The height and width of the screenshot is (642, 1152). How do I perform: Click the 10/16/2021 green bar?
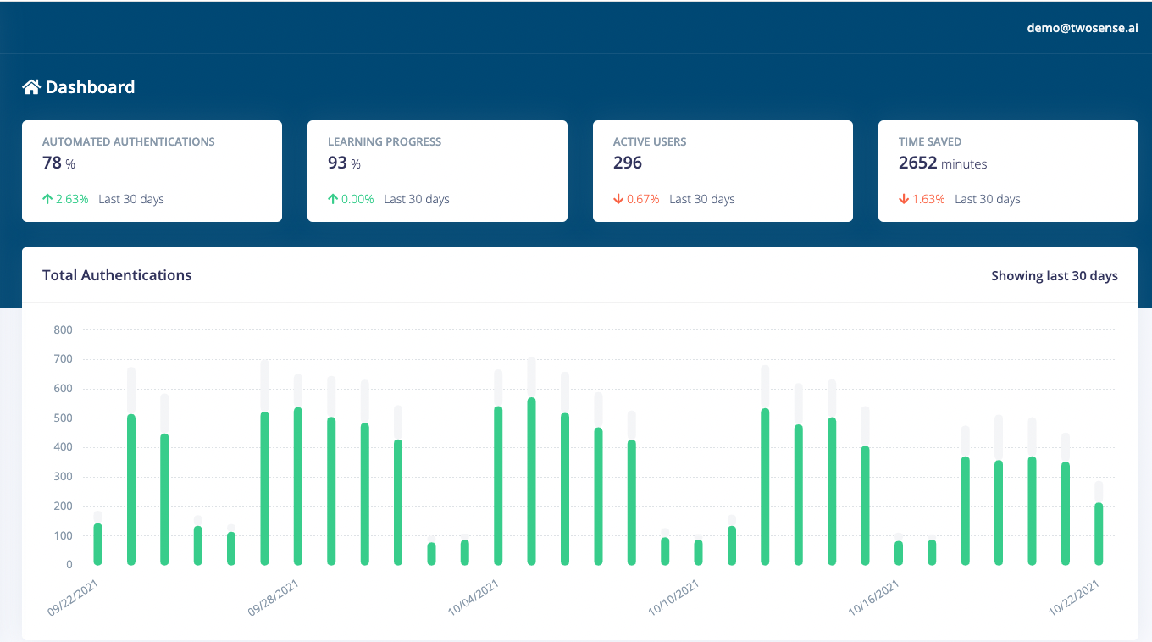[x=899, y=553]
